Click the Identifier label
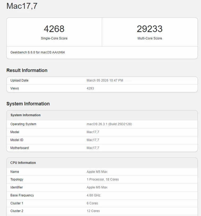Image resolution: width=201 pixels, height=216 pixels. tap(16, 187)
